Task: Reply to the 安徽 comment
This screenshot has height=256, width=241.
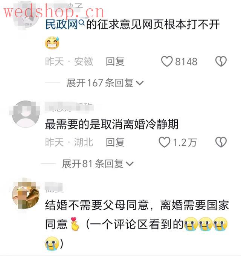Action: click(115, 61)
